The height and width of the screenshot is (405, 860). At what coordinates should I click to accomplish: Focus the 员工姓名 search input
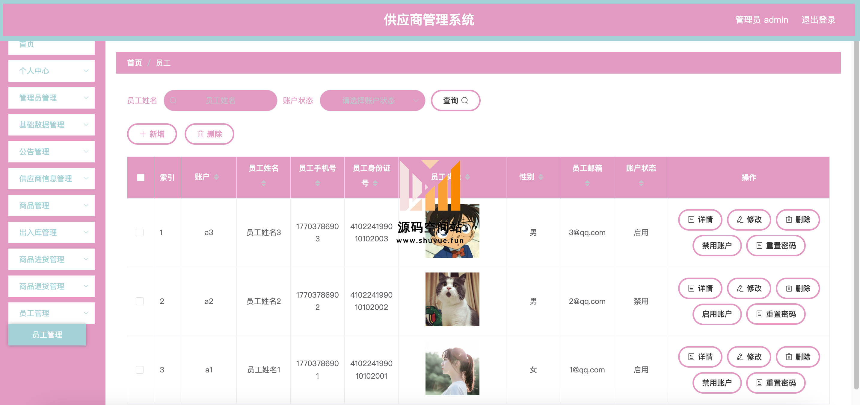click(x=220, y=100)
